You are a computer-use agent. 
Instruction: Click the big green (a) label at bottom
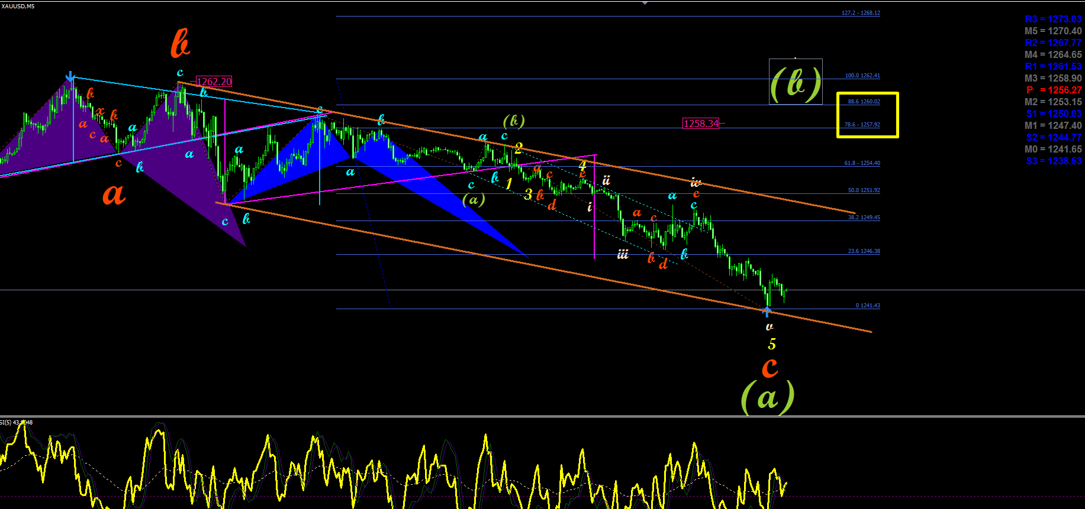coord(768,397)
